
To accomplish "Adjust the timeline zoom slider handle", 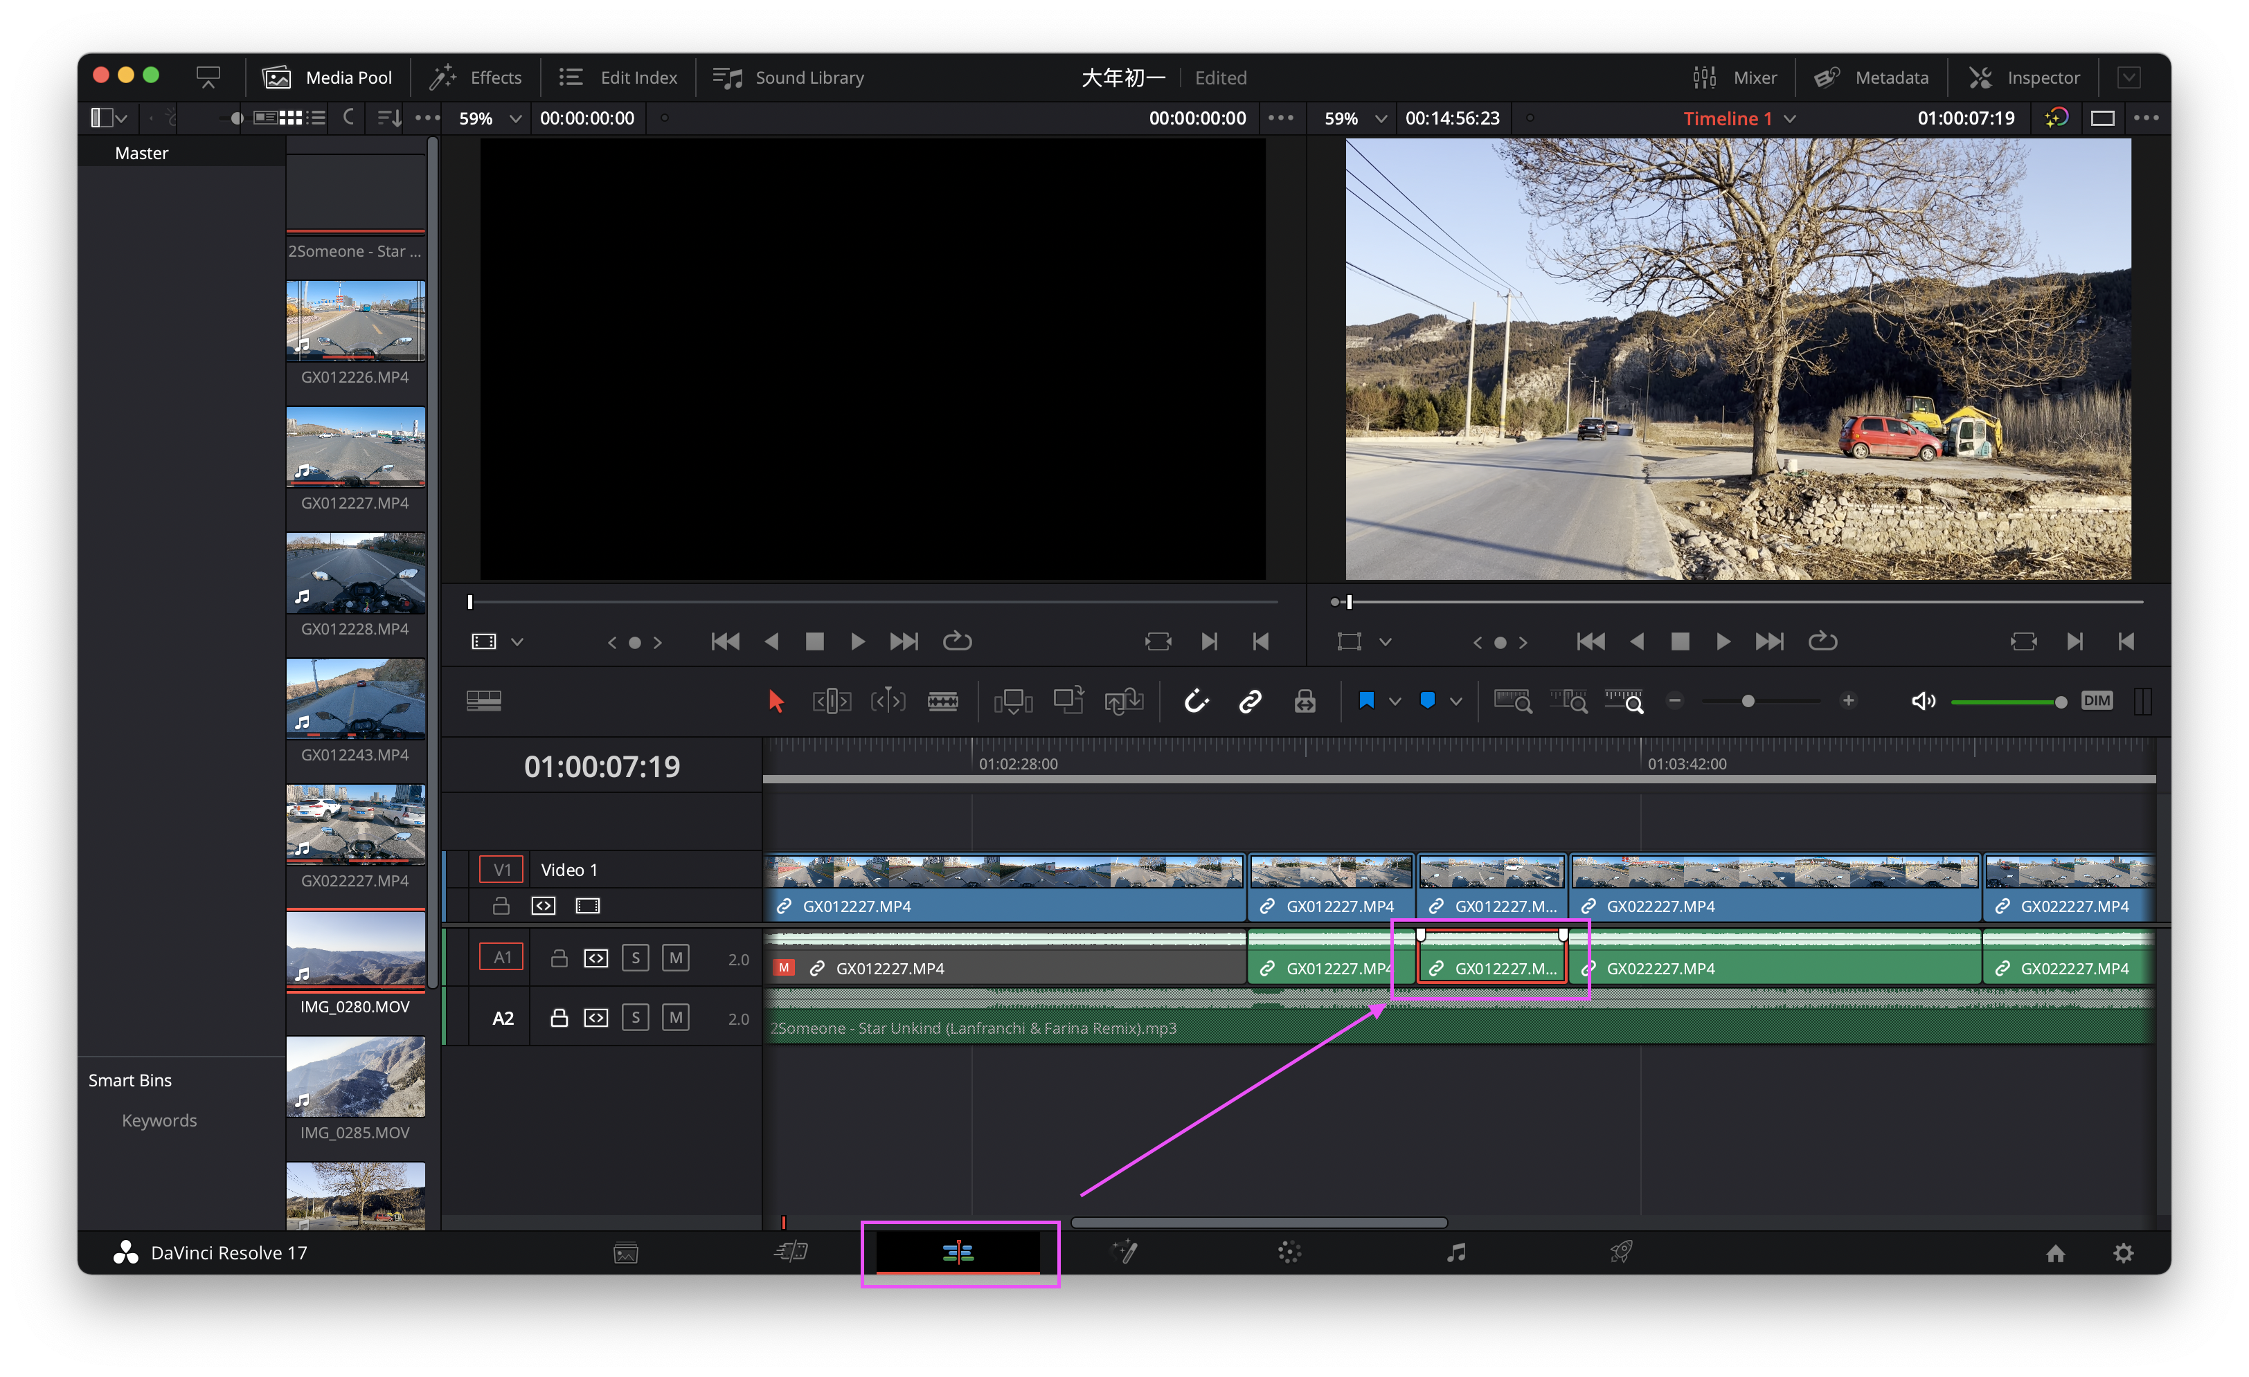I will [1748, 700].
